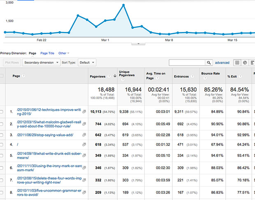Image resolution: width=255 pixels, height=200 pixels.
Task: Open 12-techniques page in new window icon
Action: pyautogui.click(x=84, y=111)
